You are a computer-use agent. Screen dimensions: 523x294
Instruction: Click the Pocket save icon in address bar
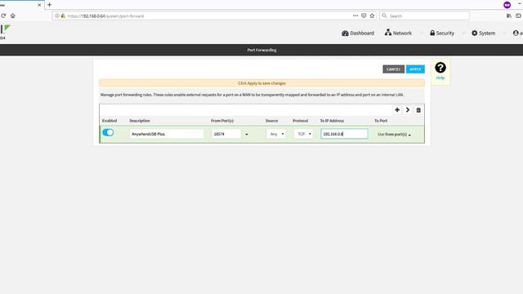click(364, 16)
